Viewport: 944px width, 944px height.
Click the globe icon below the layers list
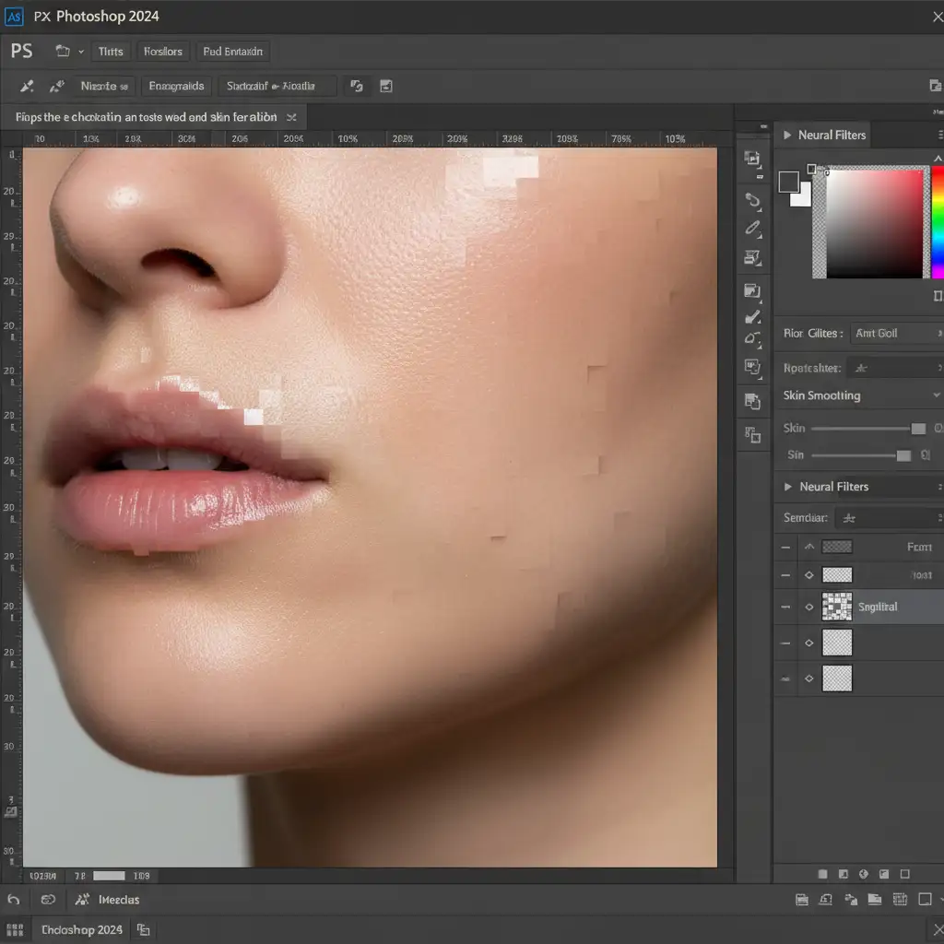[864, 874]
